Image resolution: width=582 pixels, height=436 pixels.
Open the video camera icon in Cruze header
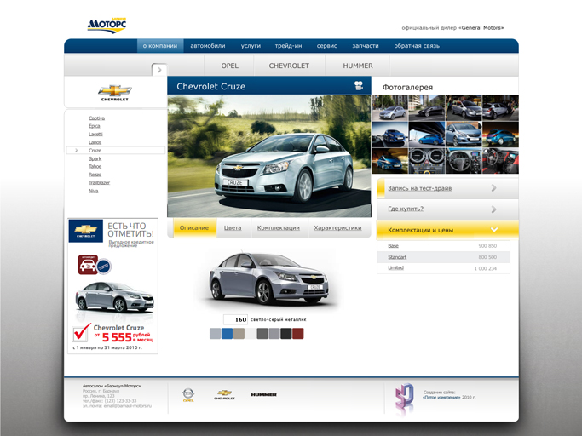[358, 86]
